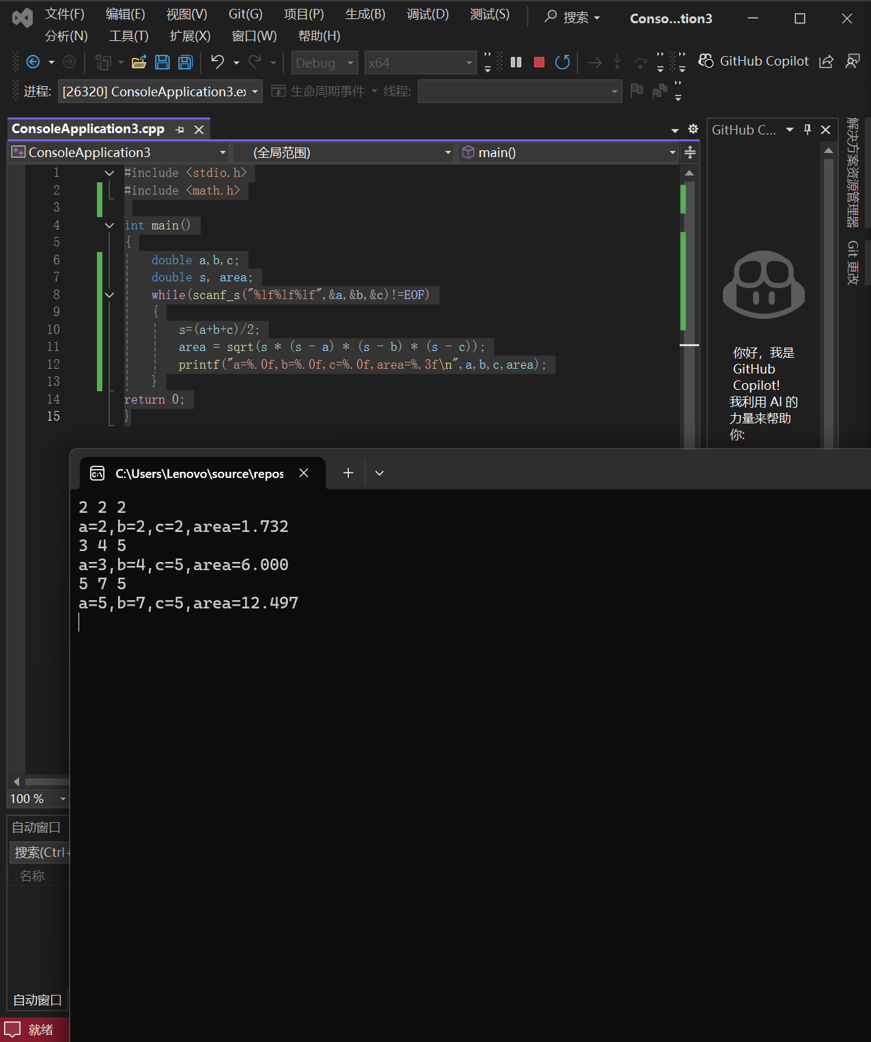Open the global scope (全局范围) dropdown
The width and height of the screenshot is (871, 1042).
[344, 152]
